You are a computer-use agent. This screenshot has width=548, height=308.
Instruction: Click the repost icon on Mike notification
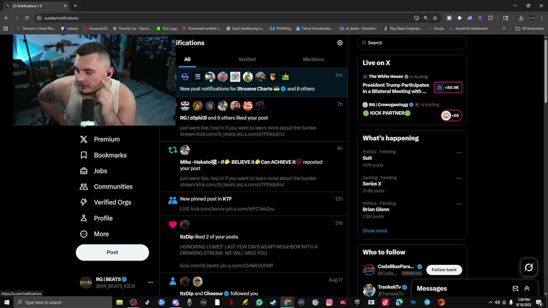(x=173, y=150)
